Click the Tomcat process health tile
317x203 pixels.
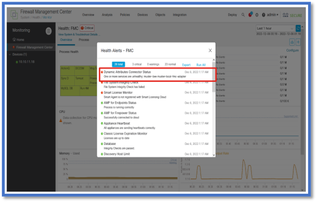click(82, 81)
